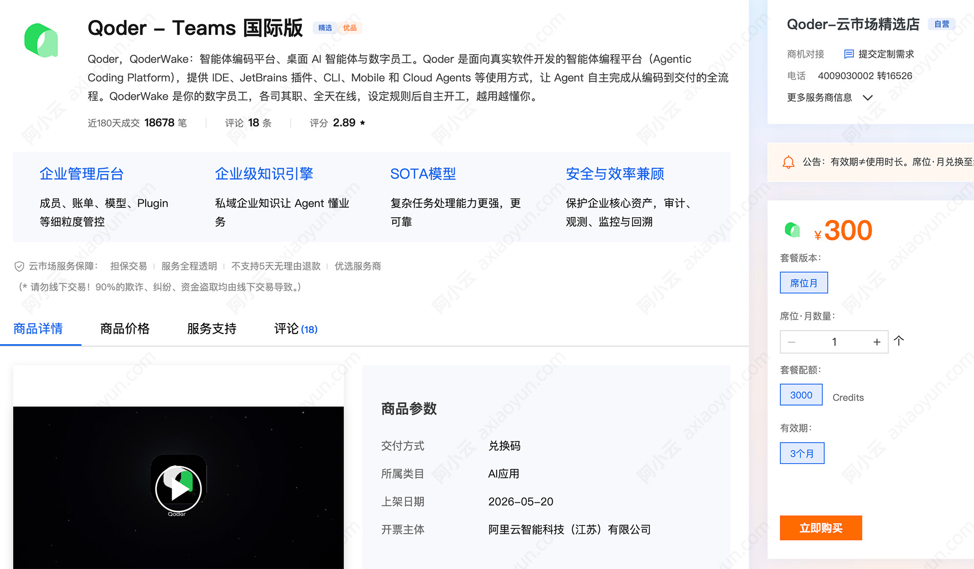This screenshot has width=974, height=569.
Task: Click the 自营 badge beside store name
Action: pos(942,24)
